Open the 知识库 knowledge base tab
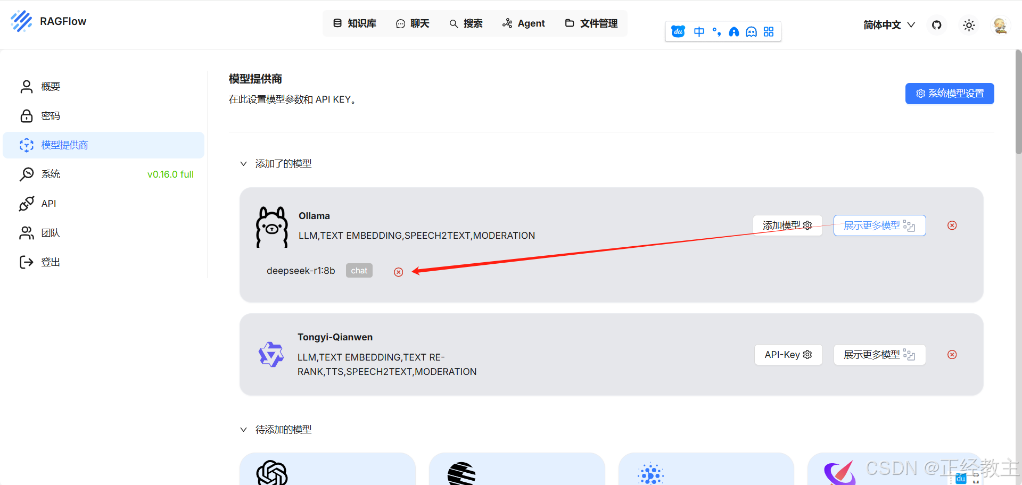The image size is (1022, 485). tap(355, 23)
